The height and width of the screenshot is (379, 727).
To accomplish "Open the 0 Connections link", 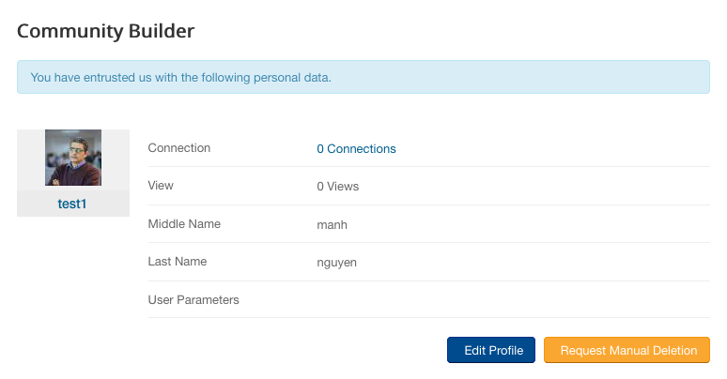I will pyautogui.click(x=356, y=148).
